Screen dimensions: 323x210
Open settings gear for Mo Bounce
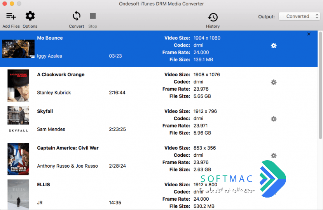point(274,45)
